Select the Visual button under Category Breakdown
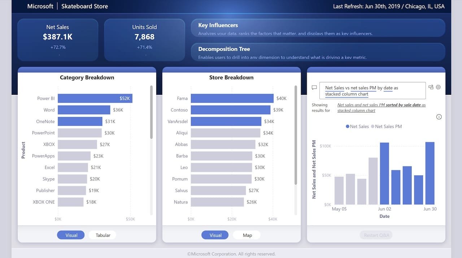 coord(71,235)
